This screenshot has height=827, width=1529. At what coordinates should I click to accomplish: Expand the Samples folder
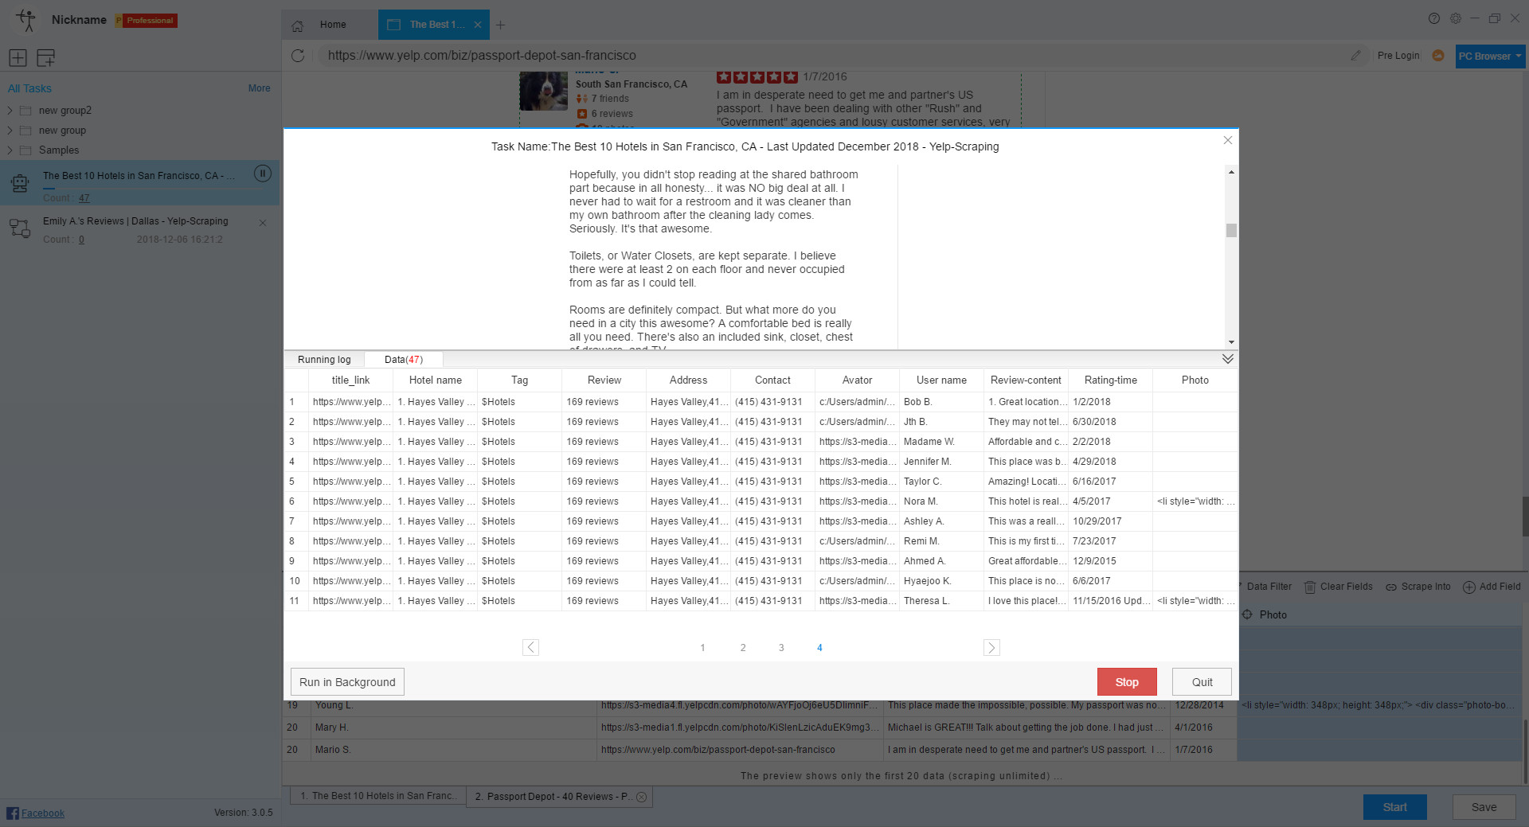[10, 150]
